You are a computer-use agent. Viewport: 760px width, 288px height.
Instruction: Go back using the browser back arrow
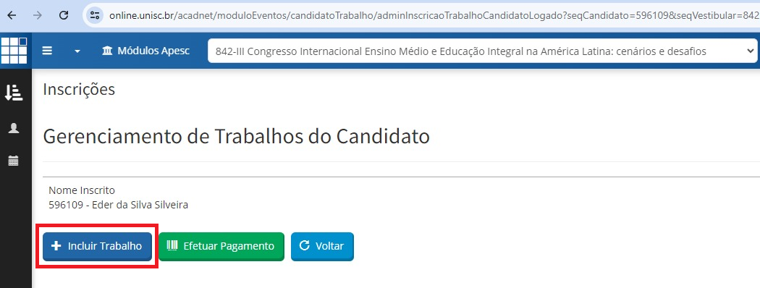pyautogui.click(x=12, y=15)
